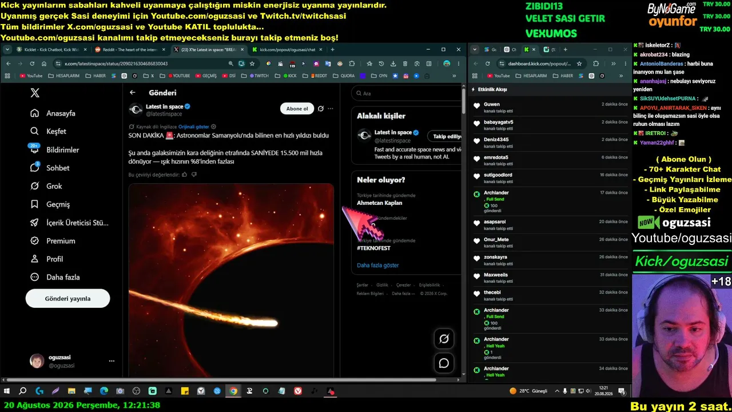Open oguzsasi account menu ellipsis
The width and height of the screenshot is (732, 412).
(x=112, y=361)
